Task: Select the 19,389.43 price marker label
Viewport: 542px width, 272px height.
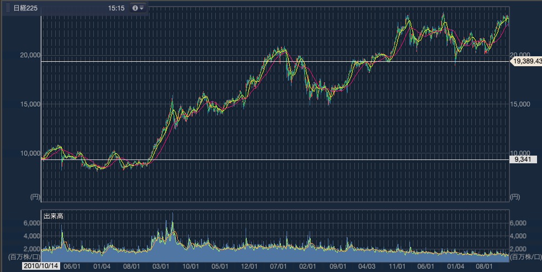Action: pos(527,61)
